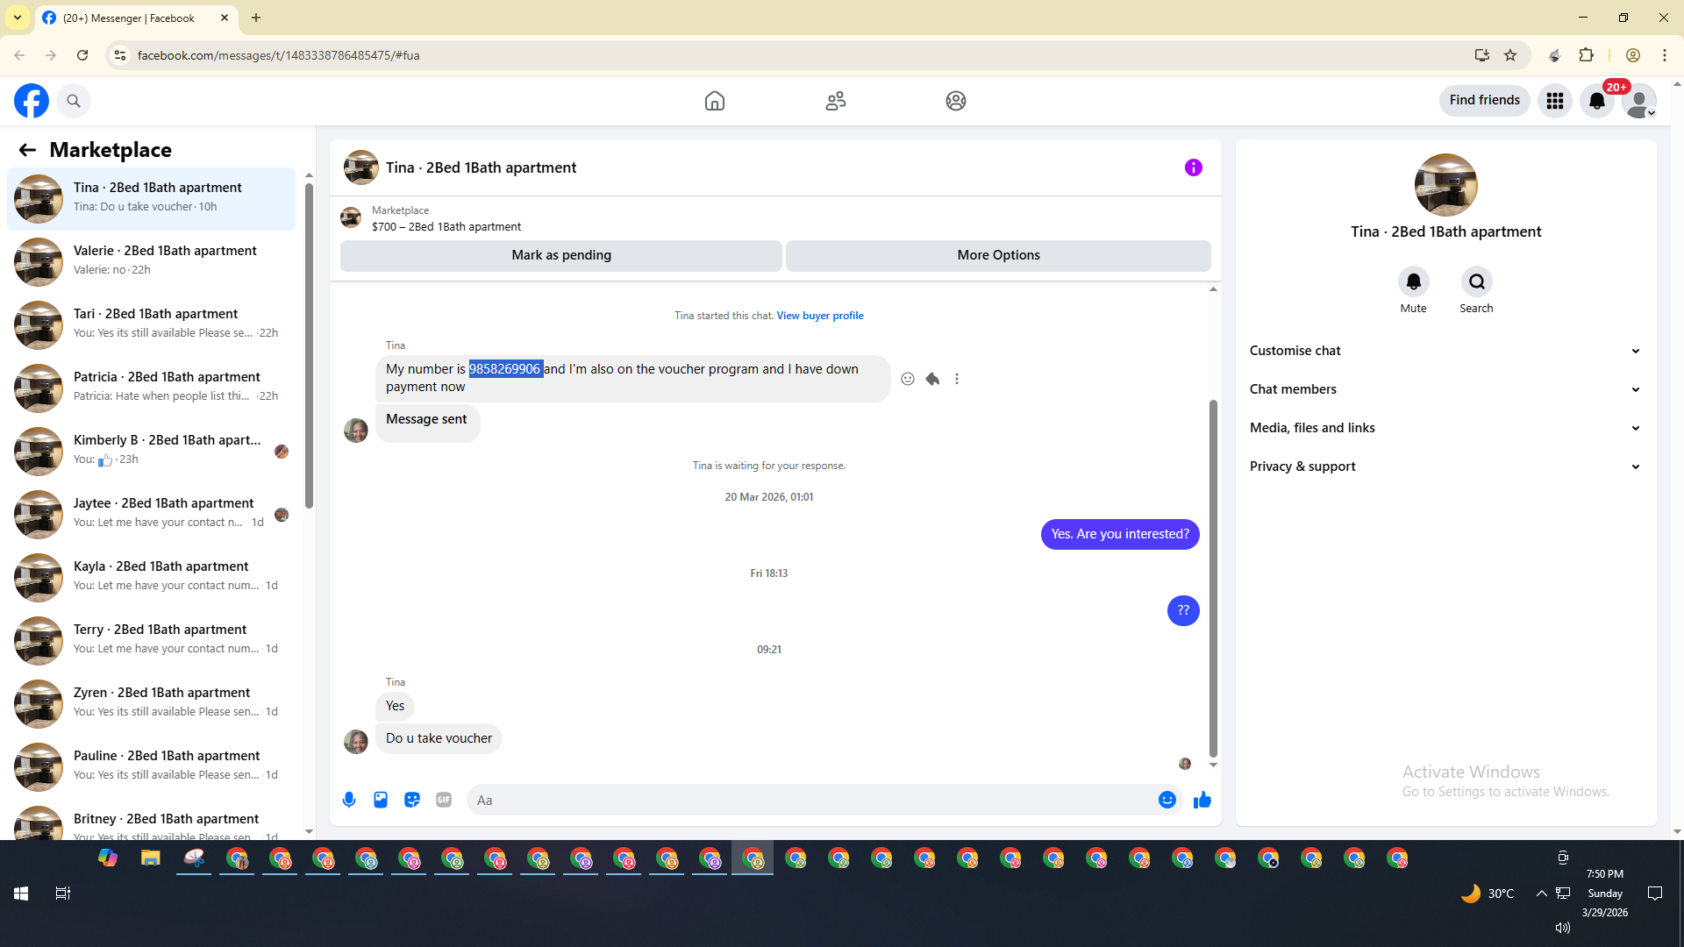Open the Kimberly B conversation

click(152, 451)
